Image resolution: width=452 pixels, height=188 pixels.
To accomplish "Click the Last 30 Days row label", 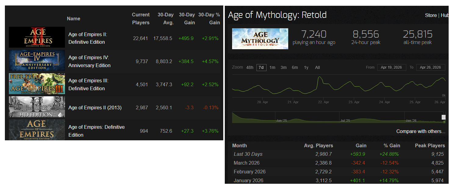I will pos(248,154).
